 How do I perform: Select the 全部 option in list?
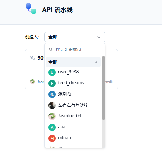73,62
